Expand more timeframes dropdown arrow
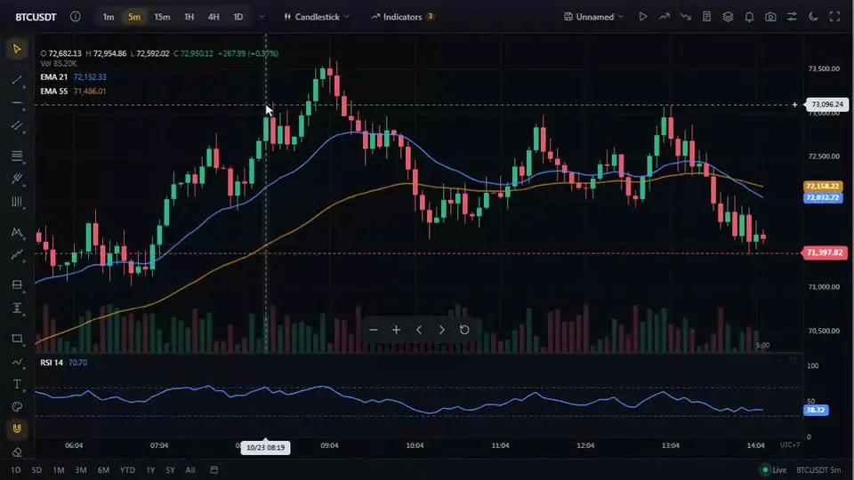The height and width of the screenshot is (480, 854). (x=262, y=17)
